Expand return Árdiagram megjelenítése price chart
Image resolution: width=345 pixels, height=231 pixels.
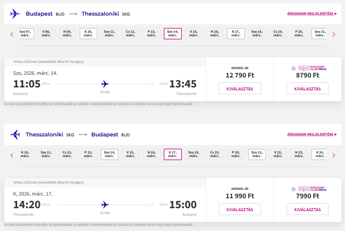[x=312, y=134]
